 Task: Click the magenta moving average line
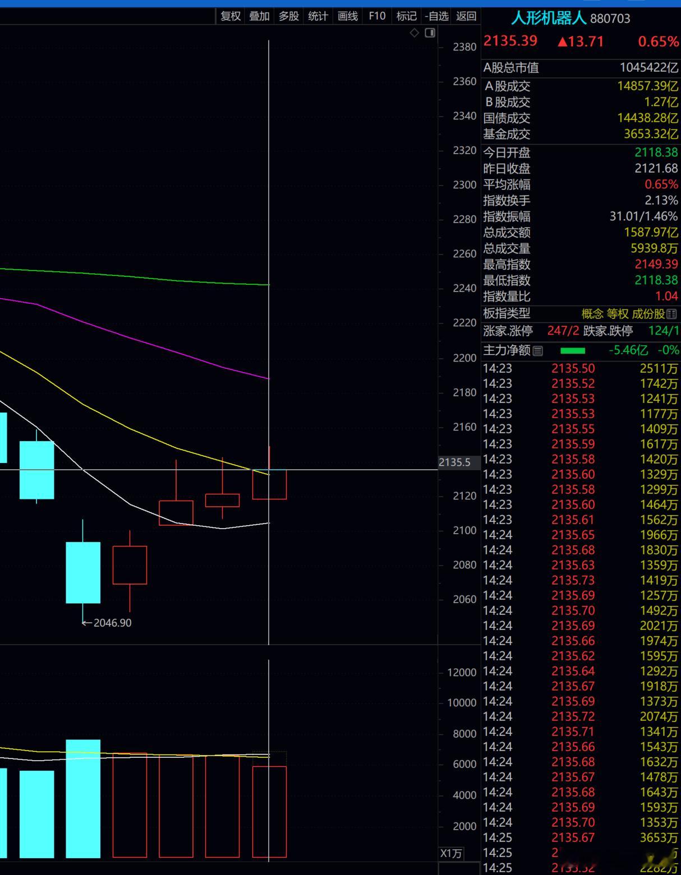[135, 338]
